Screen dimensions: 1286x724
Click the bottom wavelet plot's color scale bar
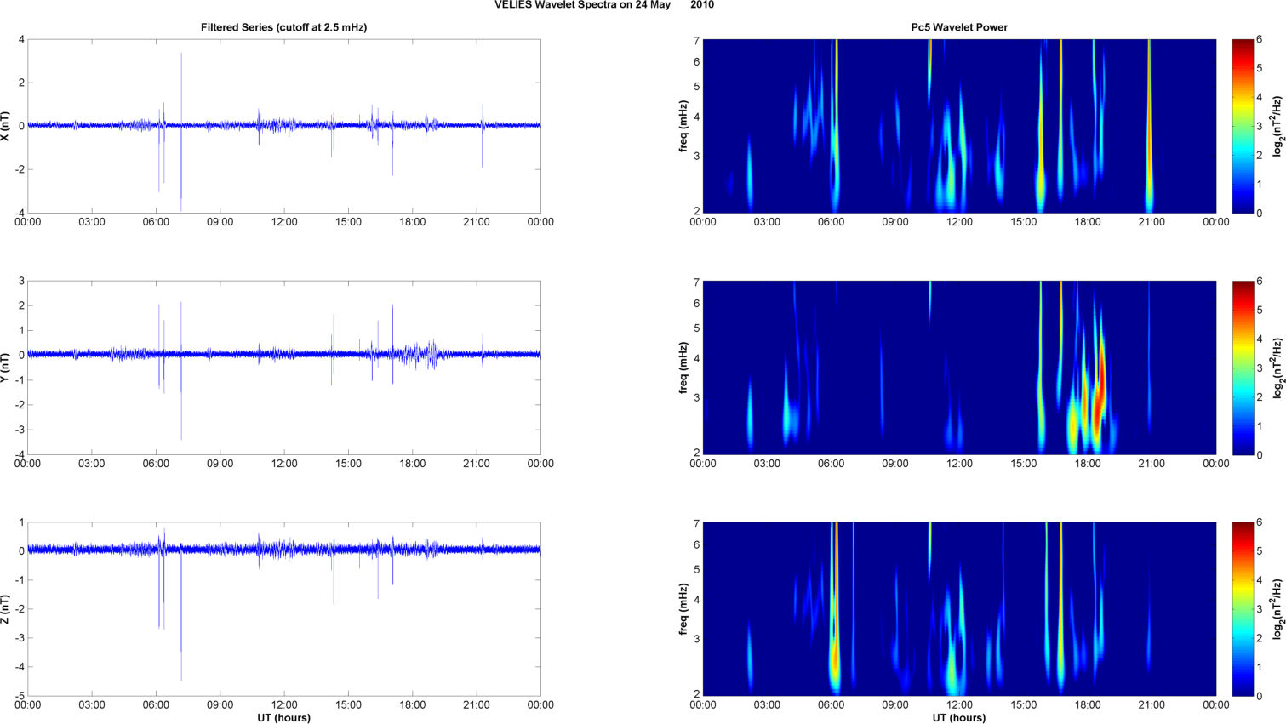[x=1243, y=609]
